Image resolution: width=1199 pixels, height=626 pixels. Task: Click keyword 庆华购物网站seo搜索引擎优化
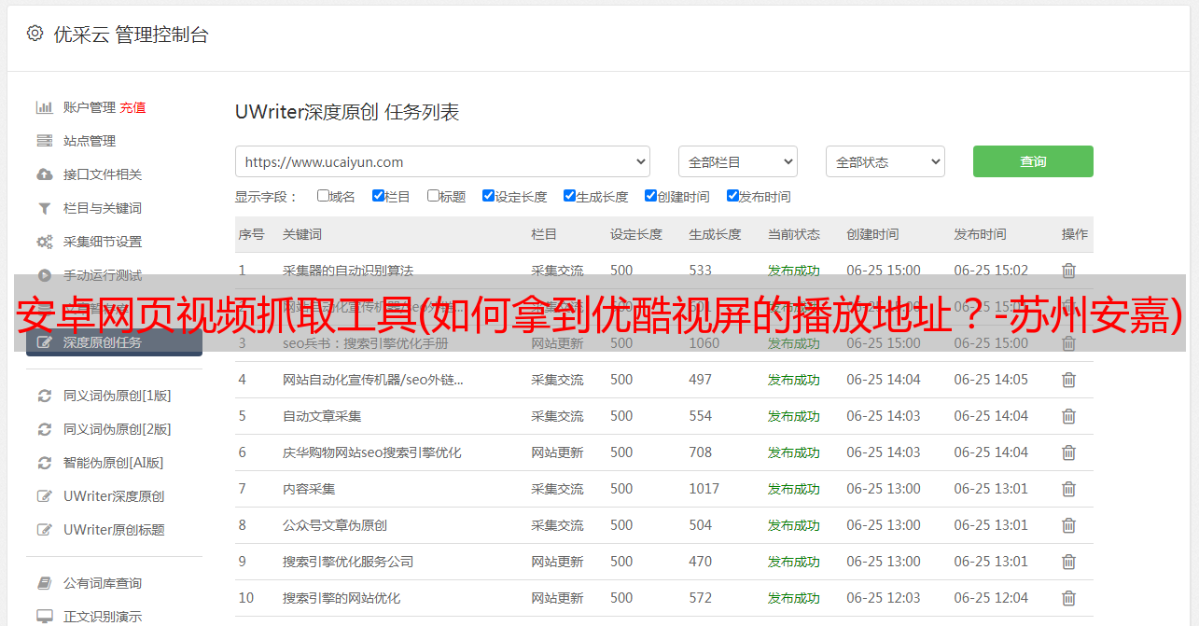coord(372,452)
